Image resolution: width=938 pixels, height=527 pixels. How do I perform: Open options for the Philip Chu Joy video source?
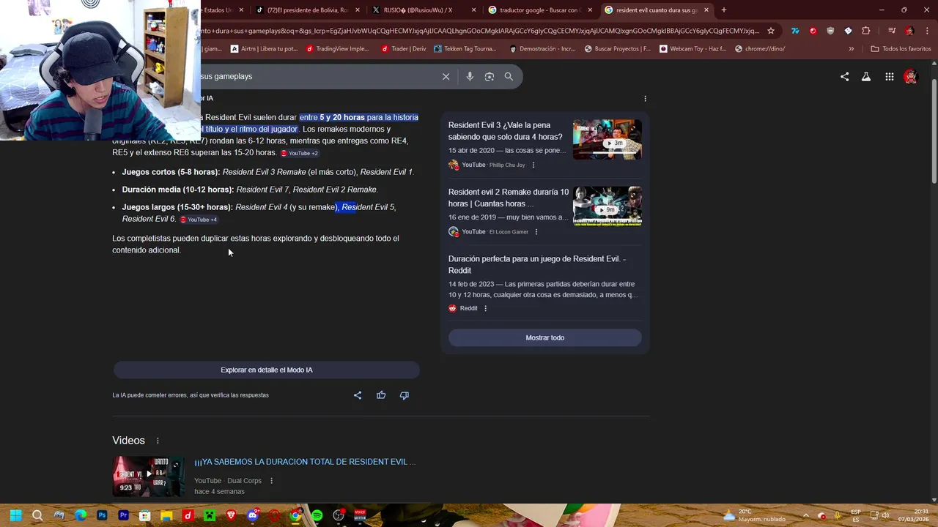(533, 165)
